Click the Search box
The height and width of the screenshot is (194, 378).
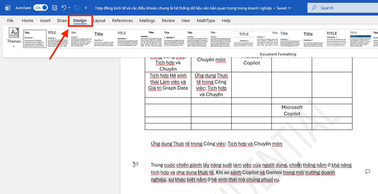coord(342,8)
